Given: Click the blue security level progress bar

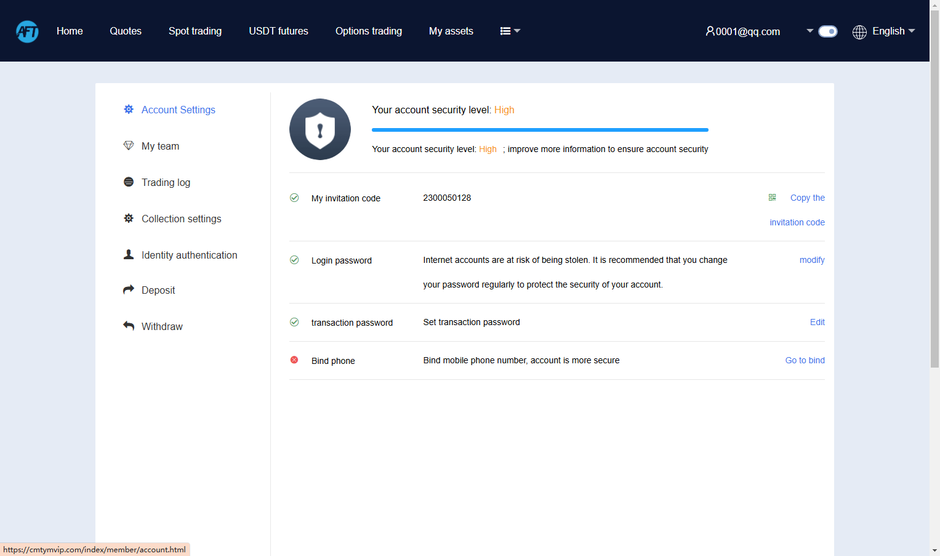Looking at the screenshot, I should 540,130.
